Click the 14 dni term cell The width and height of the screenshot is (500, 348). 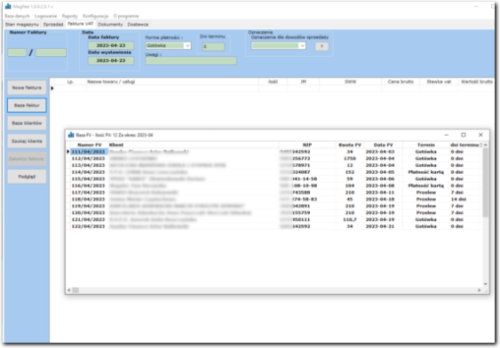pos(465,199)
